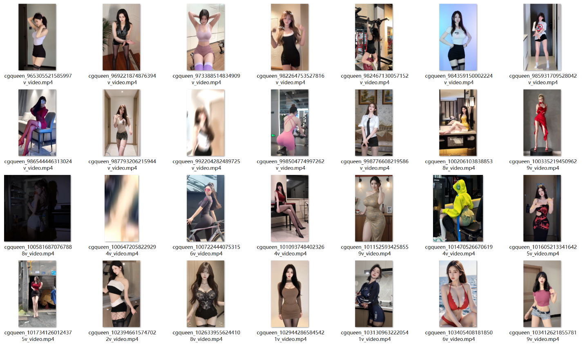Click the file name cgqueen_1005816870767888v_video.mp4
Viewport: 585px width, 345px height.
pos(38,250)
